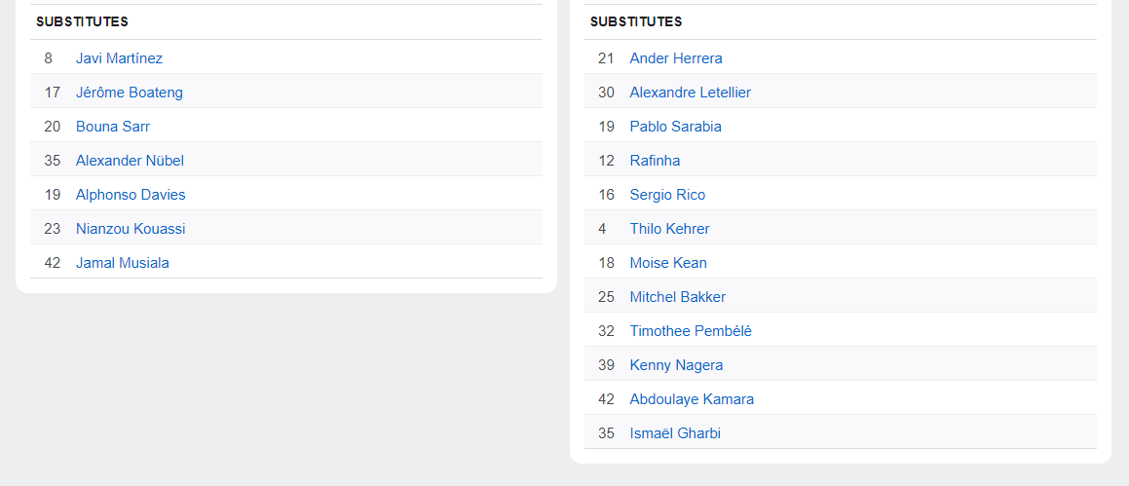Click Moise Kean substitute link

668,263
